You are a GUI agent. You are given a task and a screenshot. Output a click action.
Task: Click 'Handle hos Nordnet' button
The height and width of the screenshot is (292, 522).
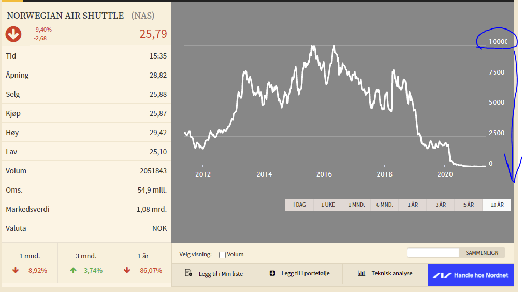pos(471,275)
